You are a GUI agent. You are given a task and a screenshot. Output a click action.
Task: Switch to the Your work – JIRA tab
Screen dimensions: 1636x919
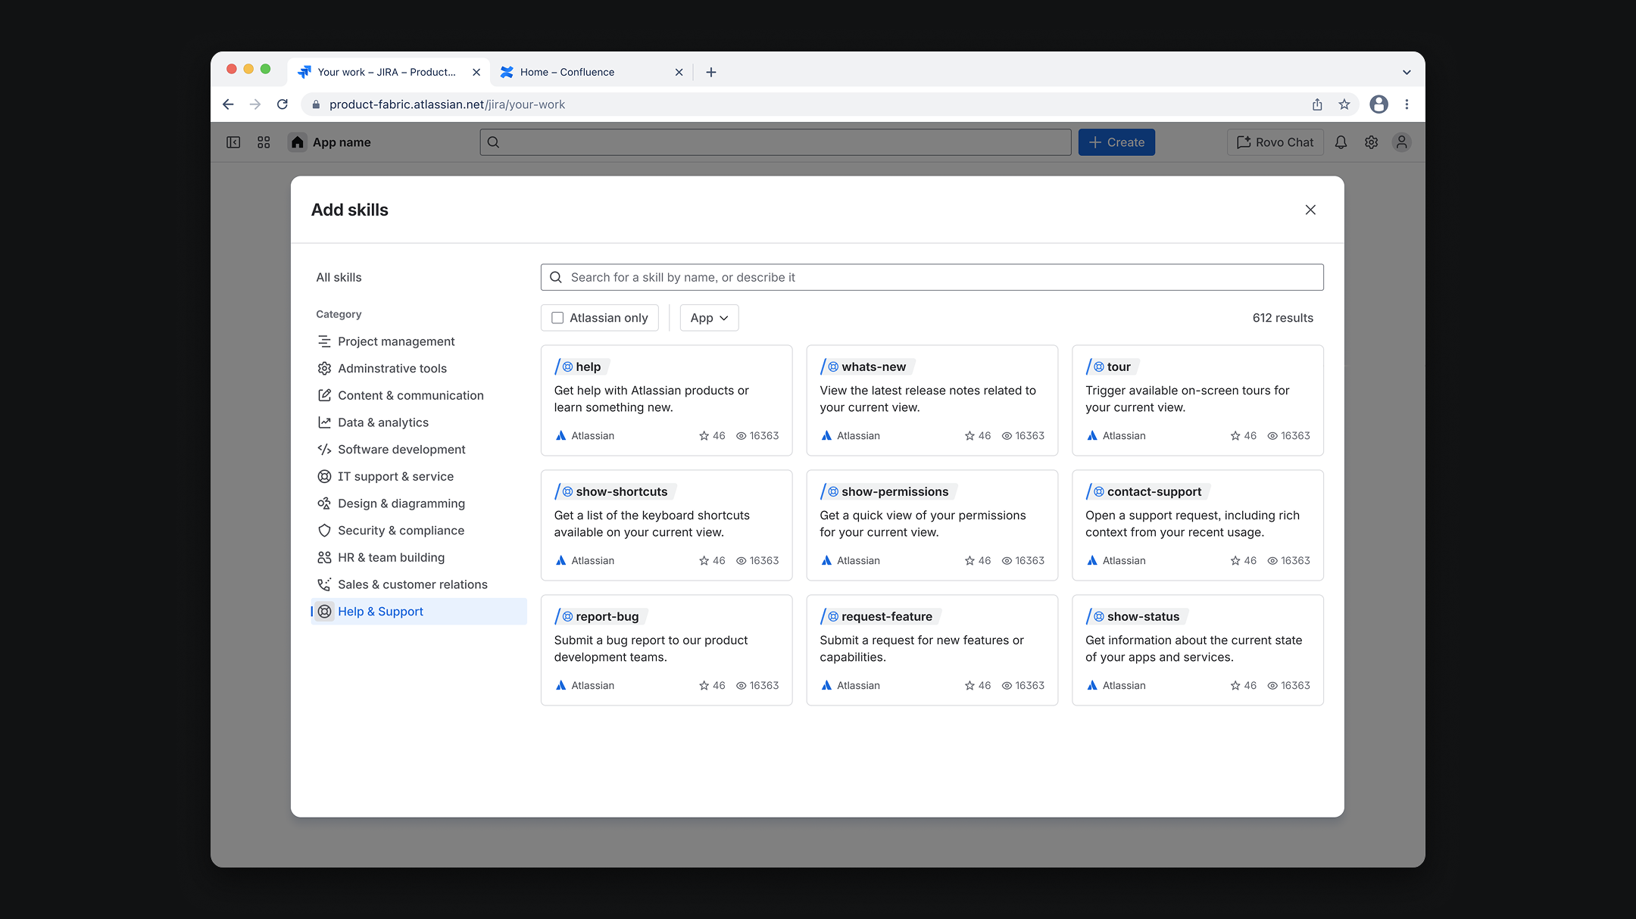point(389,72)
